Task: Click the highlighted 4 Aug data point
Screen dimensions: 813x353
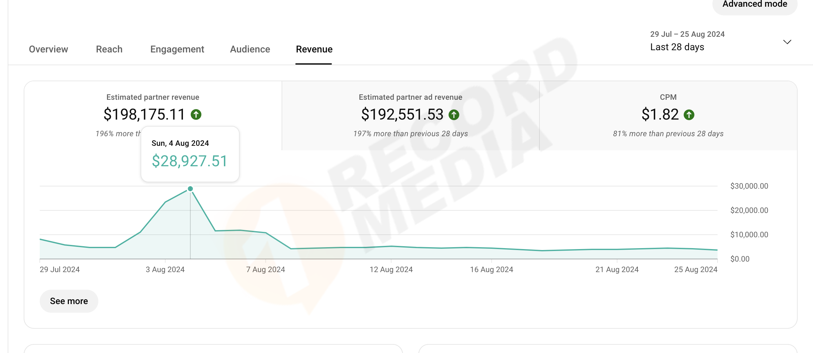Action: (190, 189)
